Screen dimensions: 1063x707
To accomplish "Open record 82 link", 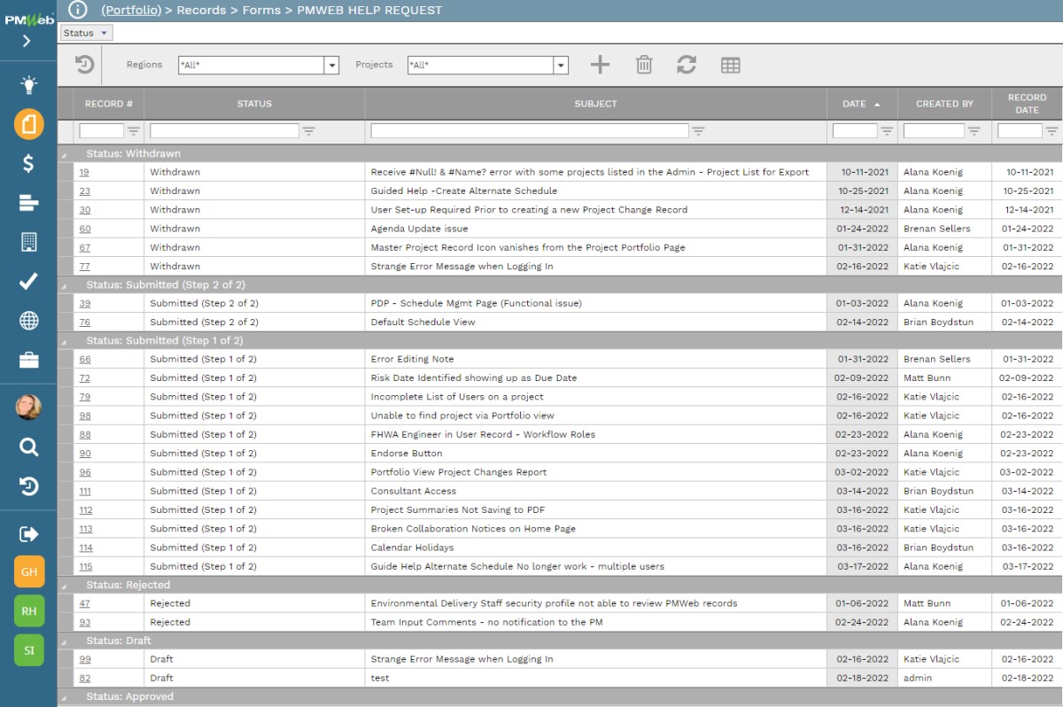I will click(85, 678).
